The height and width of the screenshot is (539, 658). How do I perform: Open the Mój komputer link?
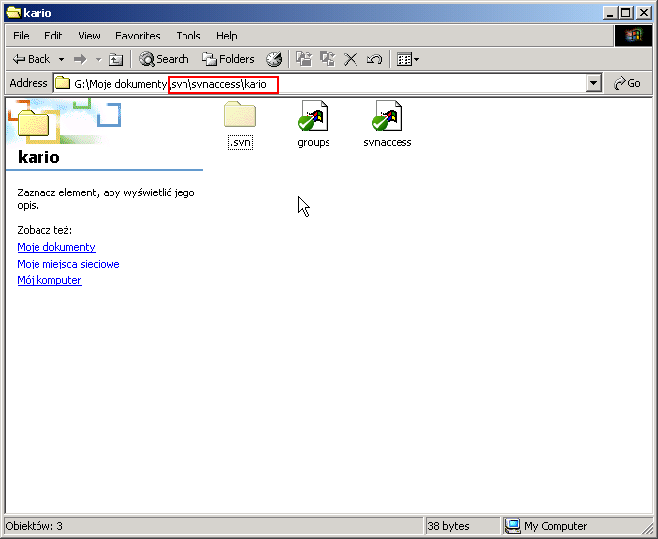coord(49,280)
